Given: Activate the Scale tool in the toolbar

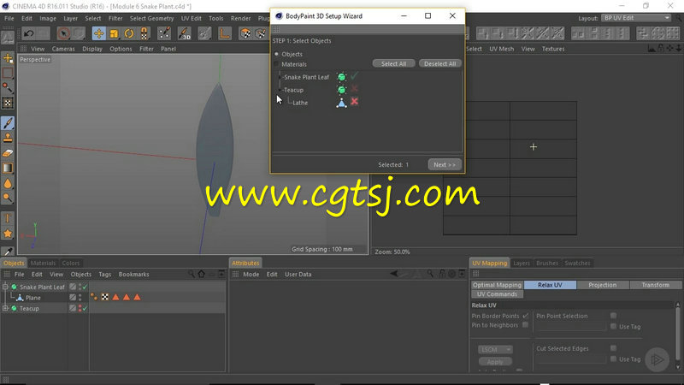Looking at the screenshot, I should click(114, 33).
